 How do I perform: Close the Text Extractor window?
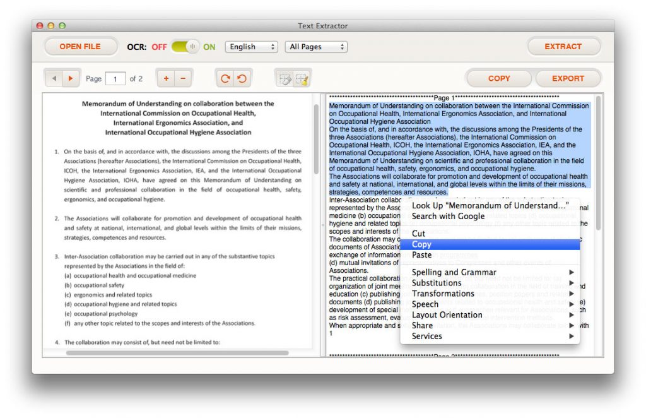(x=40, y=25)
